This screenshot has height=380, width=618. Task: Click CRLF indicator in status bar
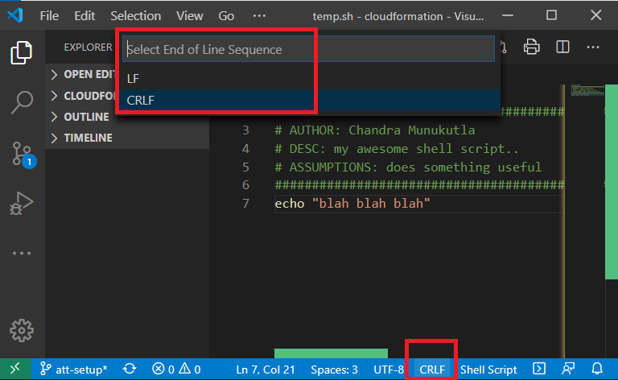click(432, 370)
